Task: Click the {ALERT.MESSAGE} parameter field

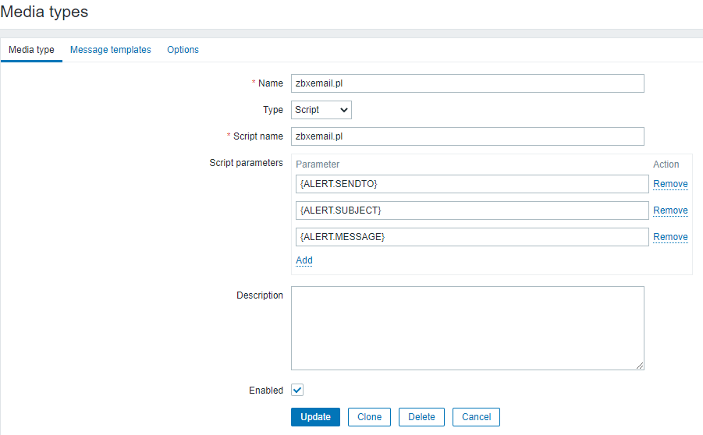Action: tap(472, 237)
